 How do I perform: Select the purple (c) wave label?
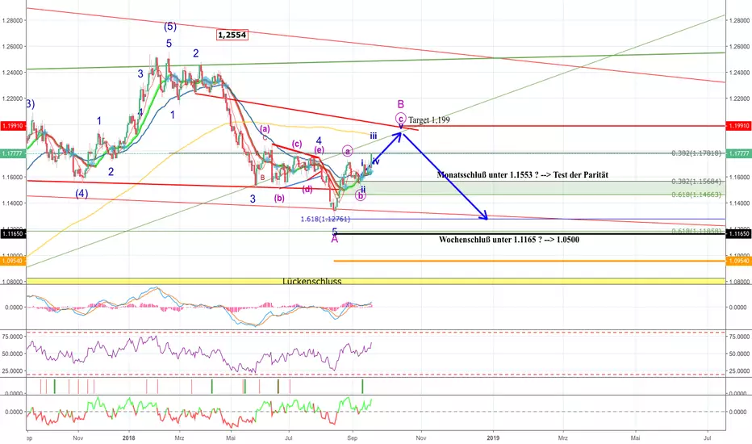[297, 144]
